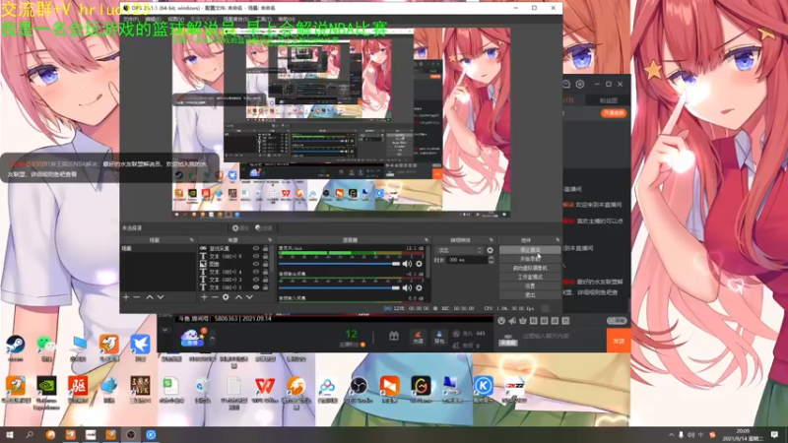
Task: Toggle visibility of 文本 (GDI+) 3 source
Action: tap(256, 280)
